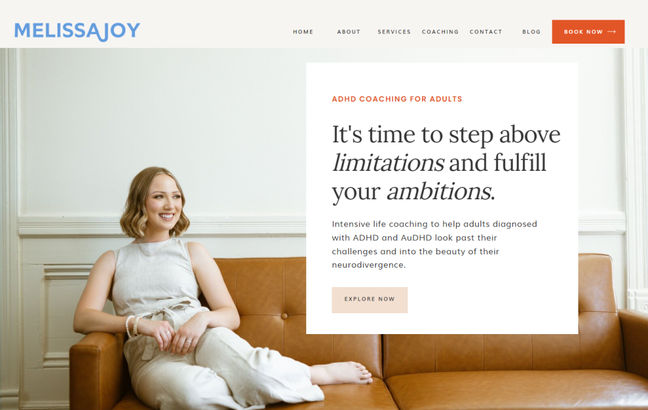Click the pearl bracelet on her wrist

(x=132, y=326)
